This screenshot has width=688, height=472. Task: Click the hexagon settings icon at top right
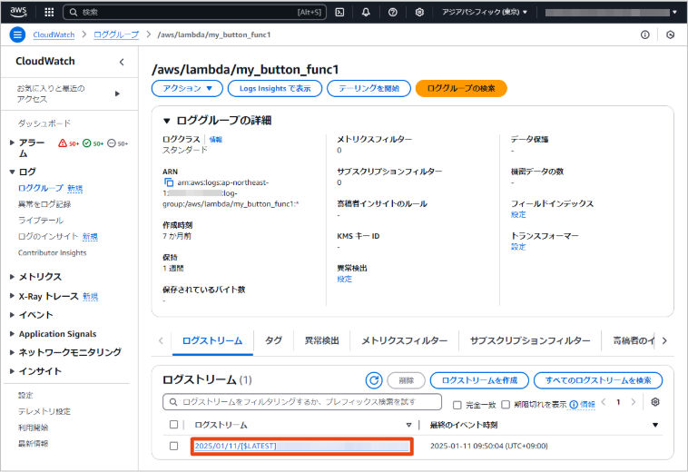tap(670, 34)
